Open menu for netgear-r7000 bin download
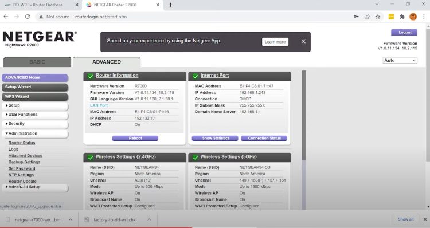The height and width of the screenshot is (228, 430). point(71,219)
